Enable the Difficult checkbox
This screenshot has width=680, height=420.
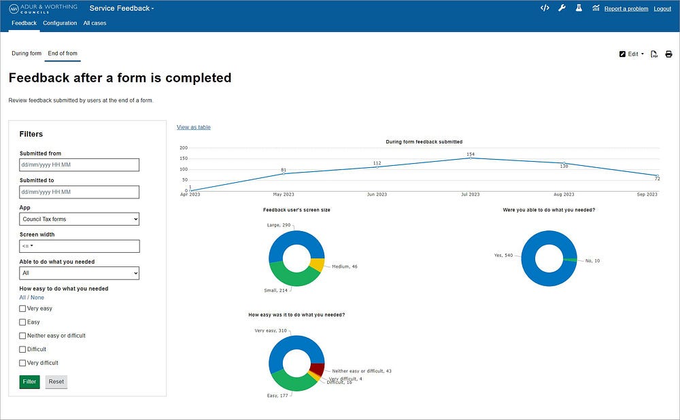pyautogui.click(x=21, y=349)
